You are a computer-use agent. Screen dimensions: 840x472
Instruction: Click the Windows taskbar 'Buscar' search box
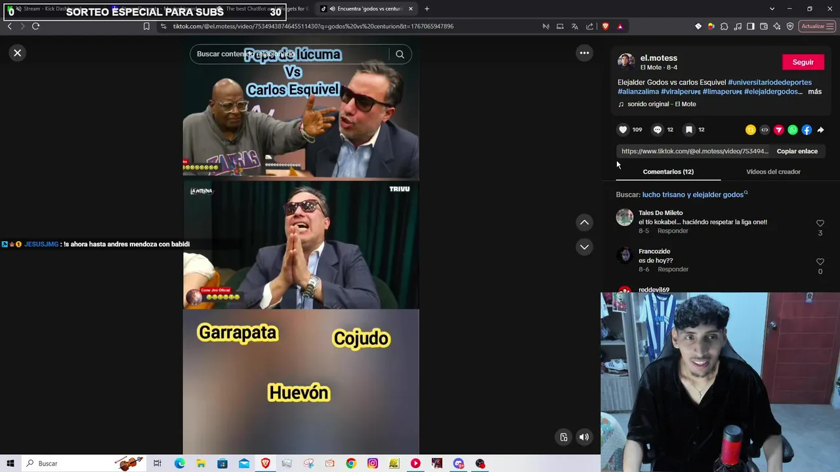[84, 463]
